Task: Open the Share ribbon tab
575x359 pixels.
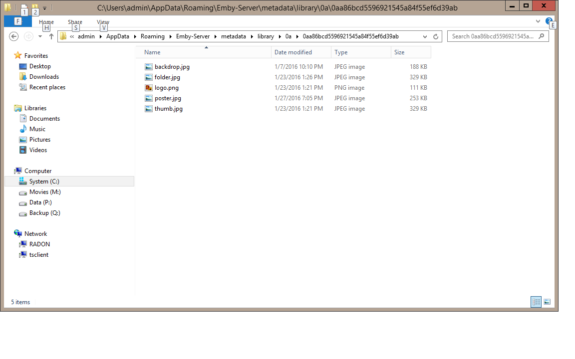Action: pos(75,22)
